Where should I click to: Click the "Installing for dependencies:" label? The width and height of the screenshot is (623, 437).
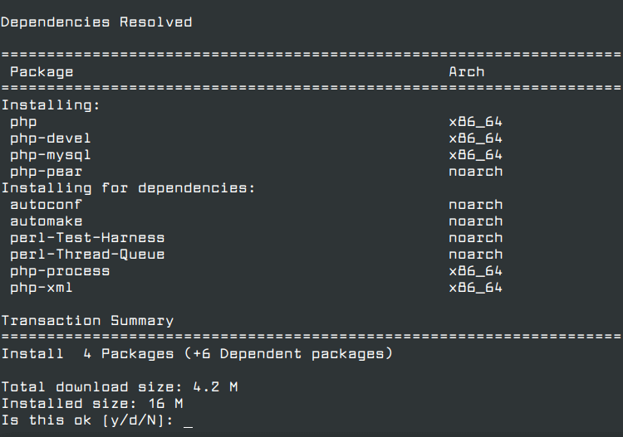pyautogui.click(x=128, y=188)
